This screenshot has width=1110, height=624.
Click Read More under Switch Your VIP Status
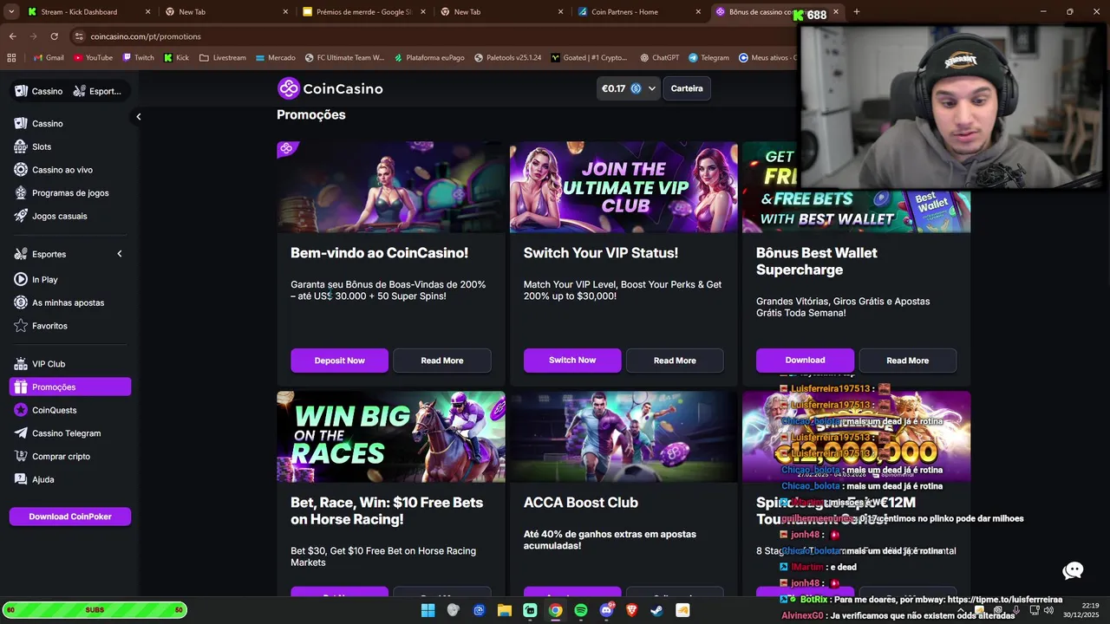pyautogui.click(x=675, y=361)
